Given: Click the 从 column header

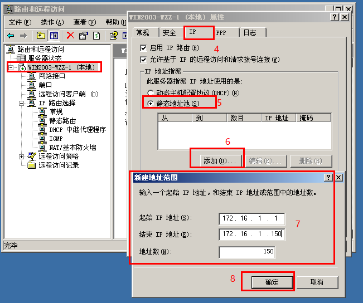Looking at the screenshot, I should tap(175, 118).
